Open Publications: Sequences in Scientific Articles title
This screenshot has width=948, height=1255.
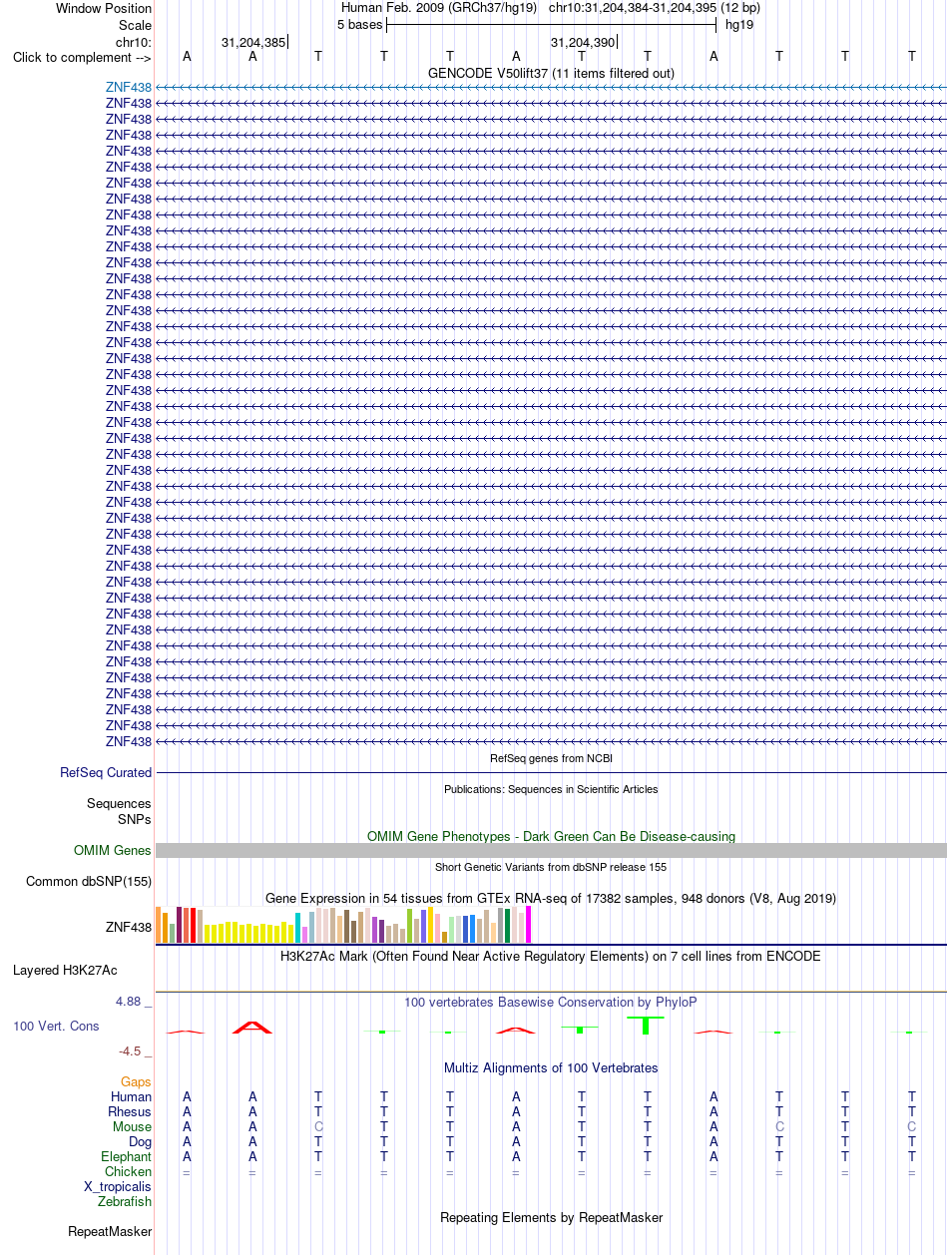tap(551, 789)
